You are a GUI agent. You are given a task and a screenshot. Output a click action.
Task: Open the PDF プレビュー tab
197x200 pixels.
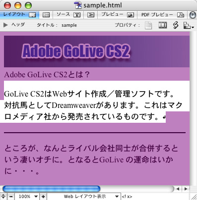pyautogui.click(x=162, y=15)
